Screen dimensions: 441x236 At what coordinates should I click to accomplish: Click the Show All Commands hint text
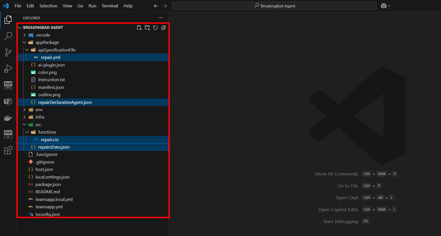(x=336, y=174)
